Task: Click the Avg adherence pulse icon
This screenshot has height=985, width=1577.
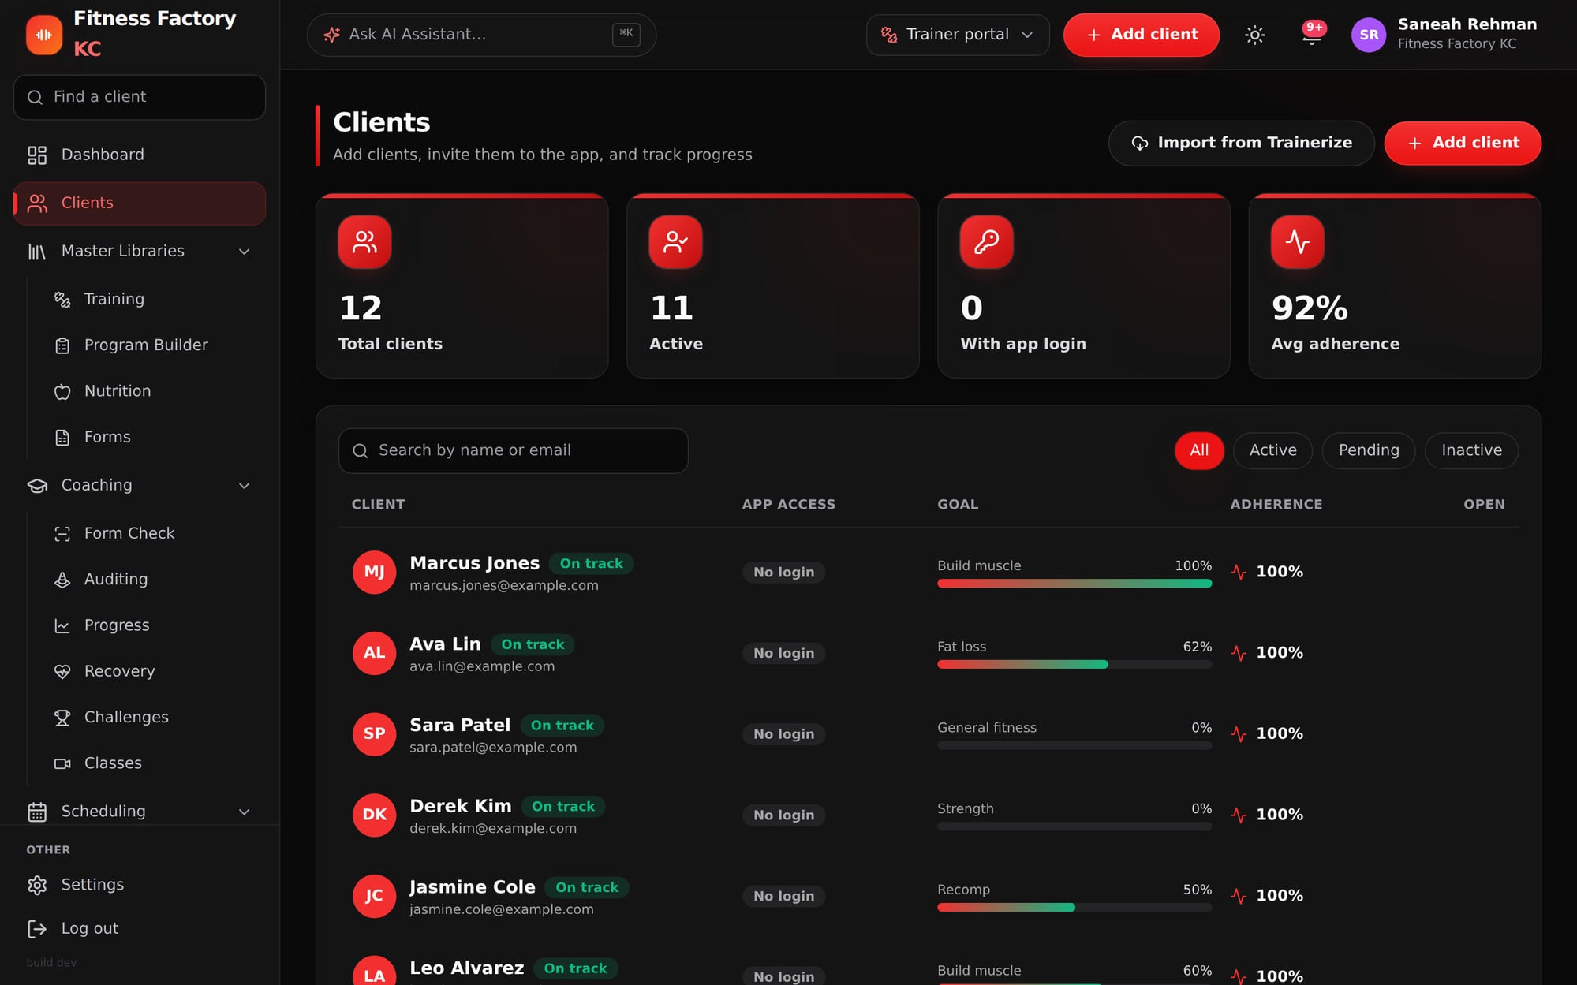Action: click(x=1297, y=242)
